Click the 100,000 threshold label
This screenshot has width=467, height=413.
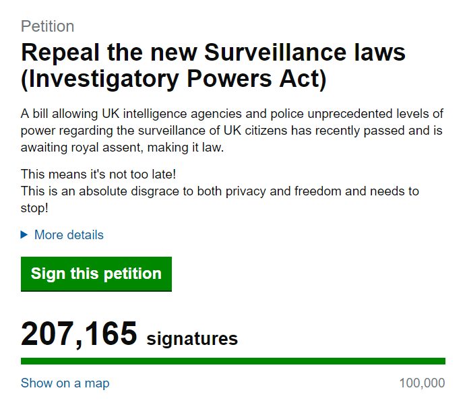[422, 383]
